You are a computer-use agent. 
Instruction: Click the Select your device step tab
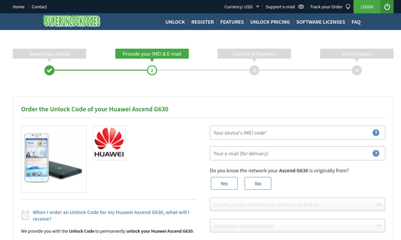pyautogui.click(x=49, y=54)
